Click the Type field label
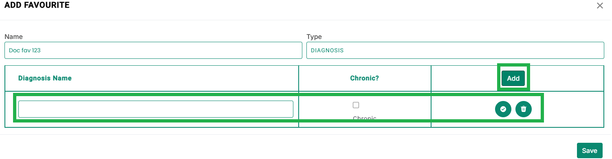The width and height of the screenshot is (612, 159). pos(314,37)
